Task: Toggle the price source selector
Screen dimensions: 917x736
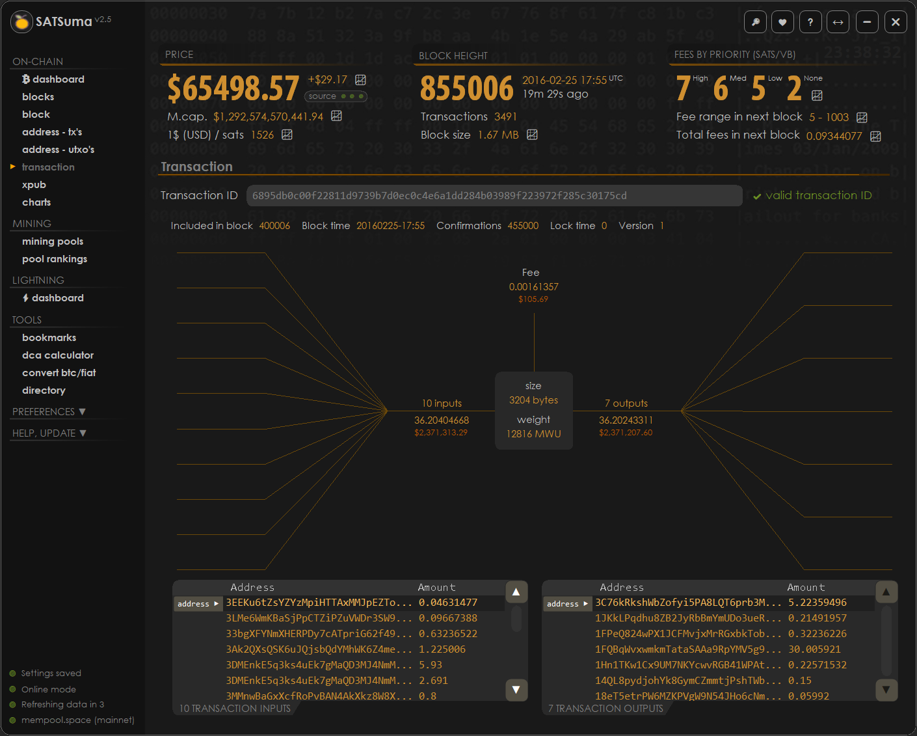Action: coord(336,96)
